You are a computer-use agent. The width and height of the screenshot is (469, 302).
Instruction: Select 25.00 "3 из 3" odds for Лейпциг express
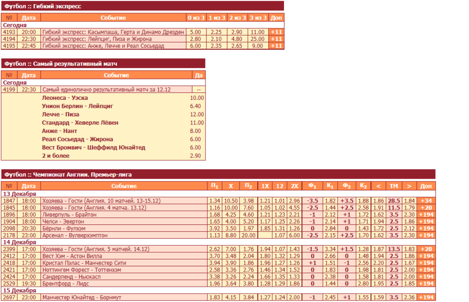(257, 39)
